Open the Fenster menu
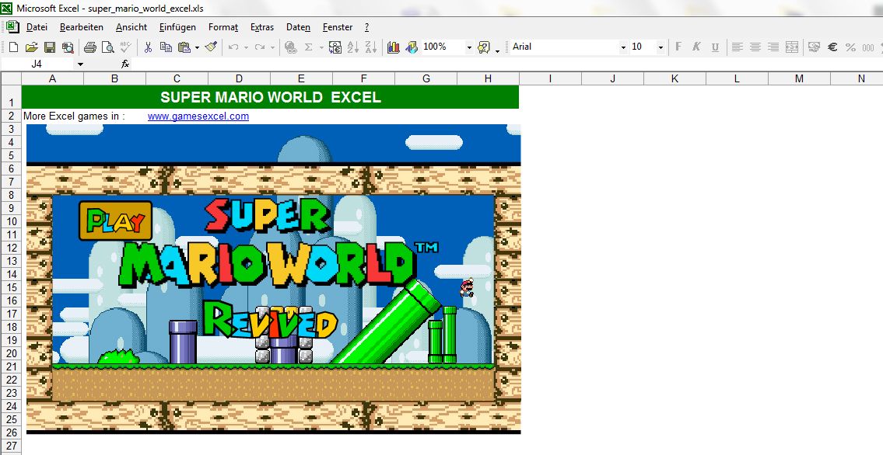The height and width of the screenshot is (455, 883). pyautogui.click(x=338, y=27)
